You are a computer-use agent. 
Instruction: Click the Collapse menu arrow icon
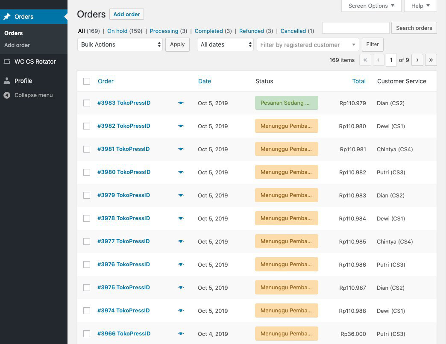pyautogui.click(x=7, y=95)
